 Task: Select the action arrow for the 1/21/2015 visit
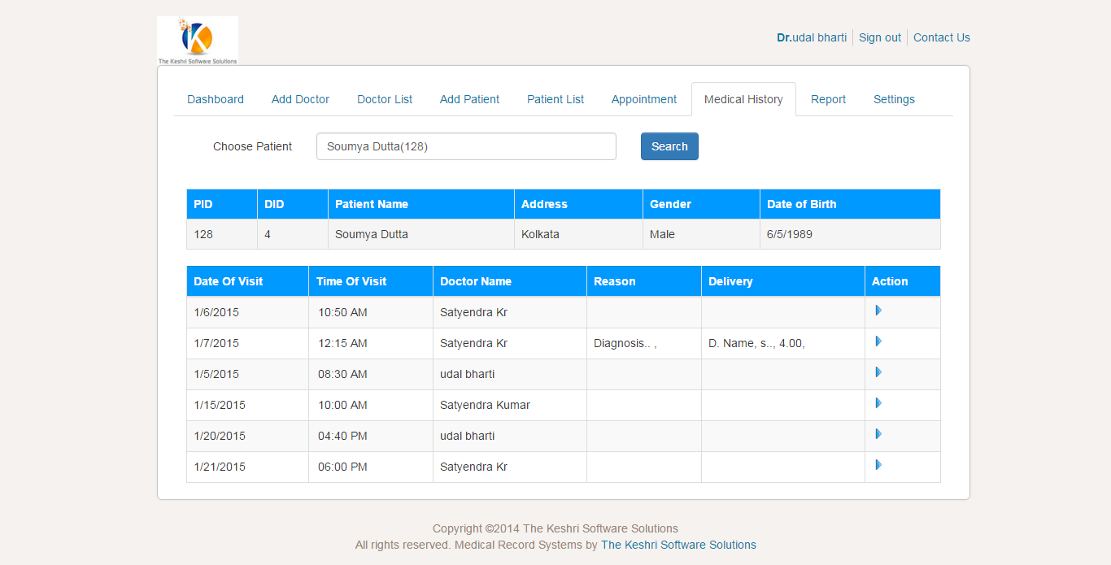click(x=878, y=464)
